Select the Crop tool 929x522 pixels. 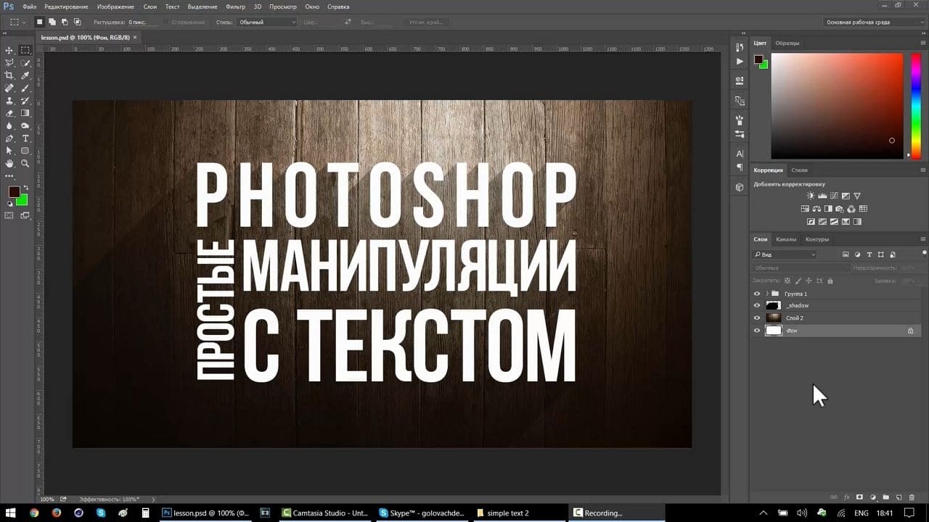(9, 75)
